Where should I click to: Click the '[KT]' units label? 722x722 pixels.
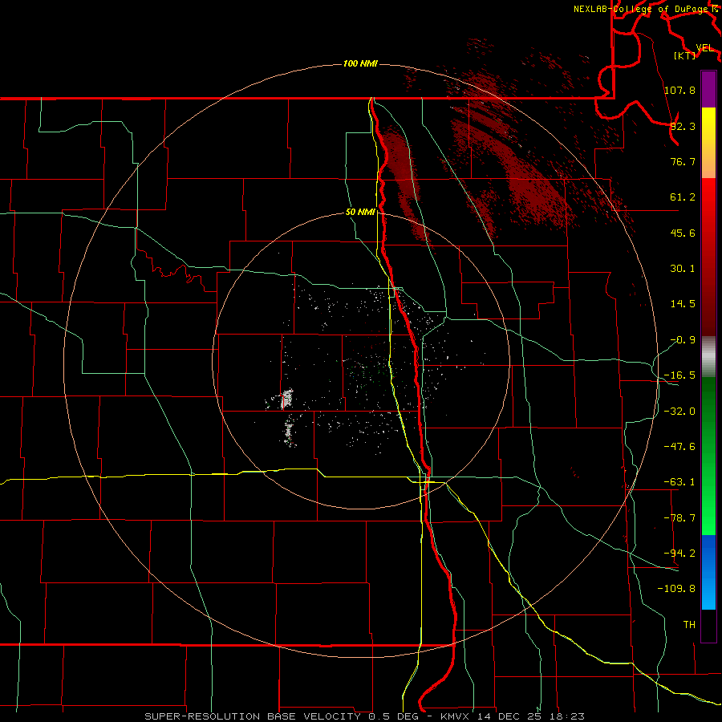pos(685,55)
